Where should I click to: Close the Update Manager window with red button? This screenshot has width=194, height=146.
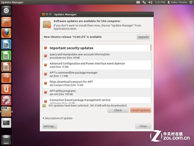(x=43, y=14)
